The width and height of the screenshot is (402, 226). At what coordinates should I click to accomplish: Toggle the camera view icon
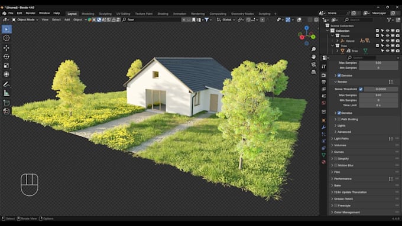point(313,64)
